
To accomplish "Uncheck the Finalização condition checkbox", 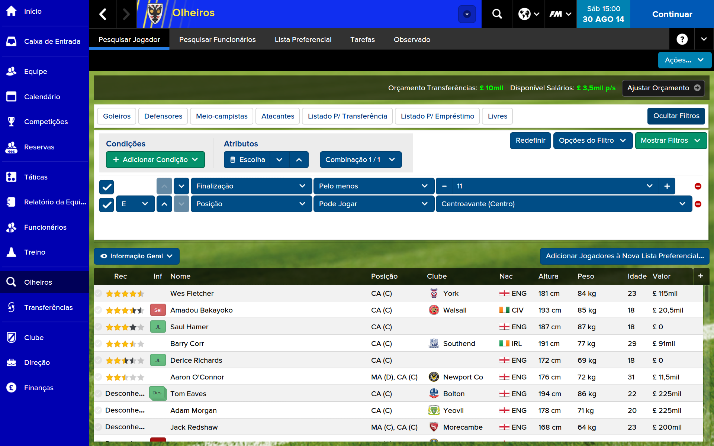I will (x=106, y=187).
